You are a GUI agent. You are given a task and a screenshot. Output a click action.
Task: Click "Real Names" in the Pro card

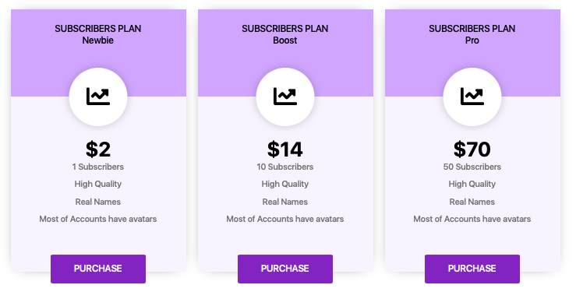point(472,202)
